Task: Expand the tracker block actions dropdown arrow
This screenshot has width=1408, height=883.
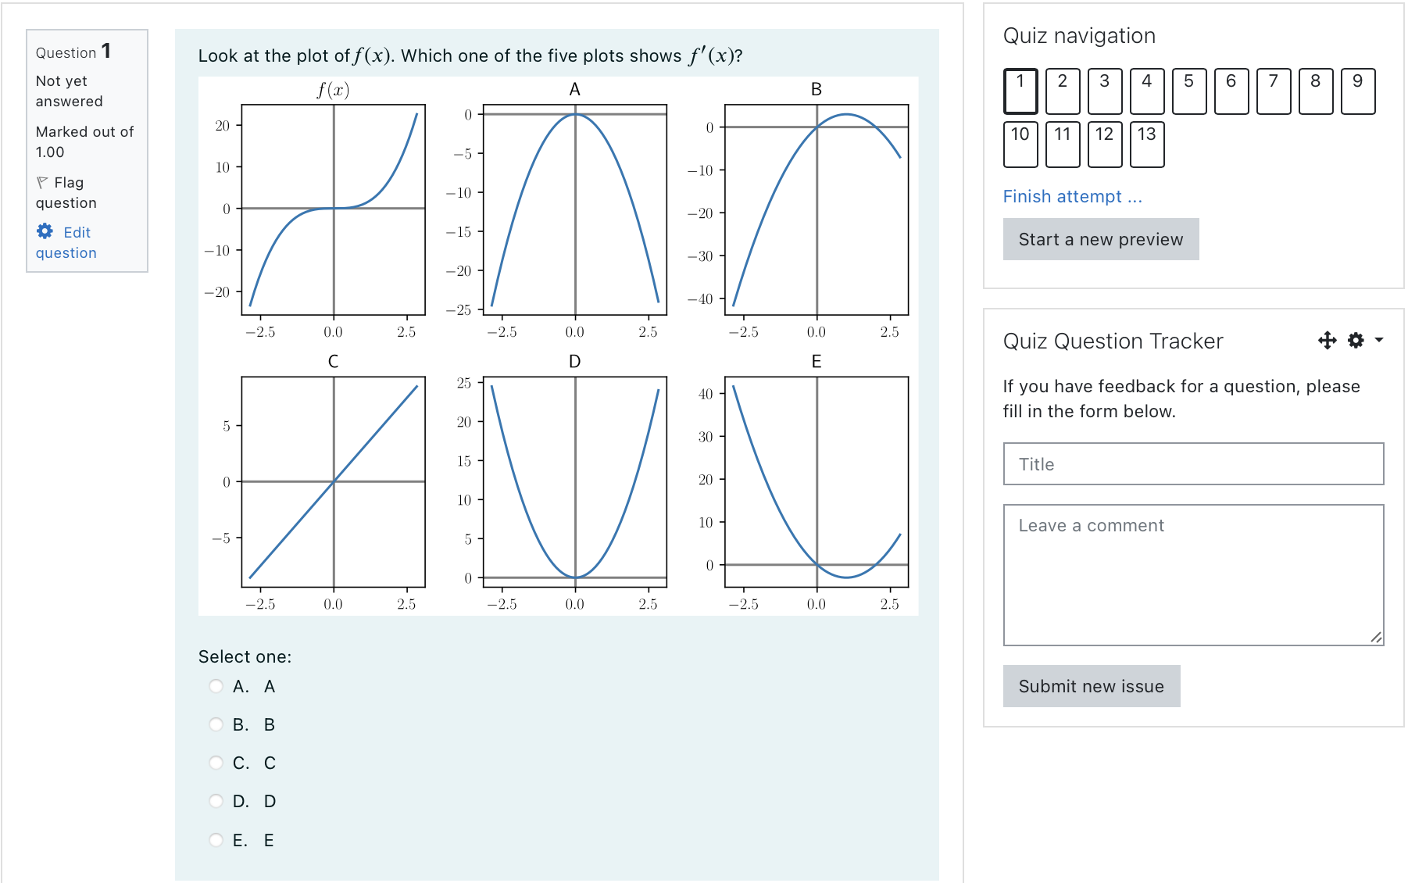Action: (x=1379, y=340)
